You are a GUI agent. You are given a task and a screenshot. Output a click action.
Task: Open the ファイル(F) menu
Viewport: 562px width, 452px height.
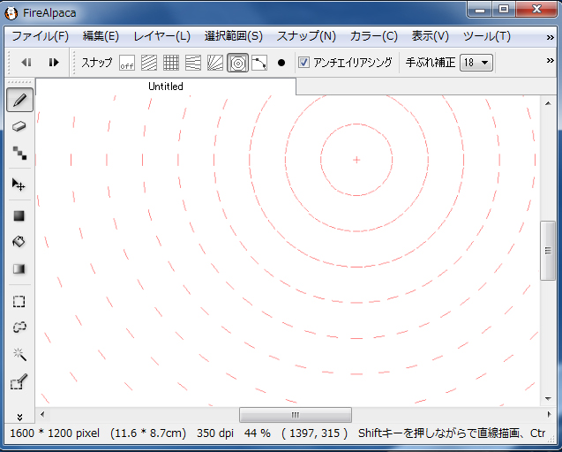tap(40, 36)
